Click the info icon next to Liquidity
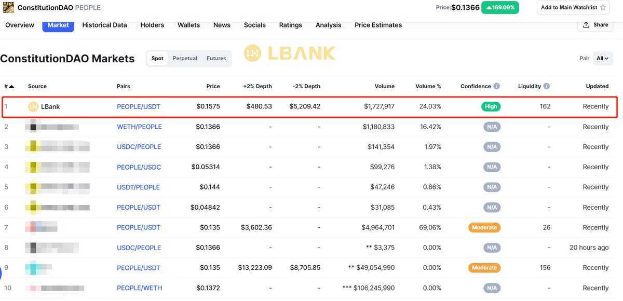Viewport: 623px width, 301px height. click(x=547, y=87)
